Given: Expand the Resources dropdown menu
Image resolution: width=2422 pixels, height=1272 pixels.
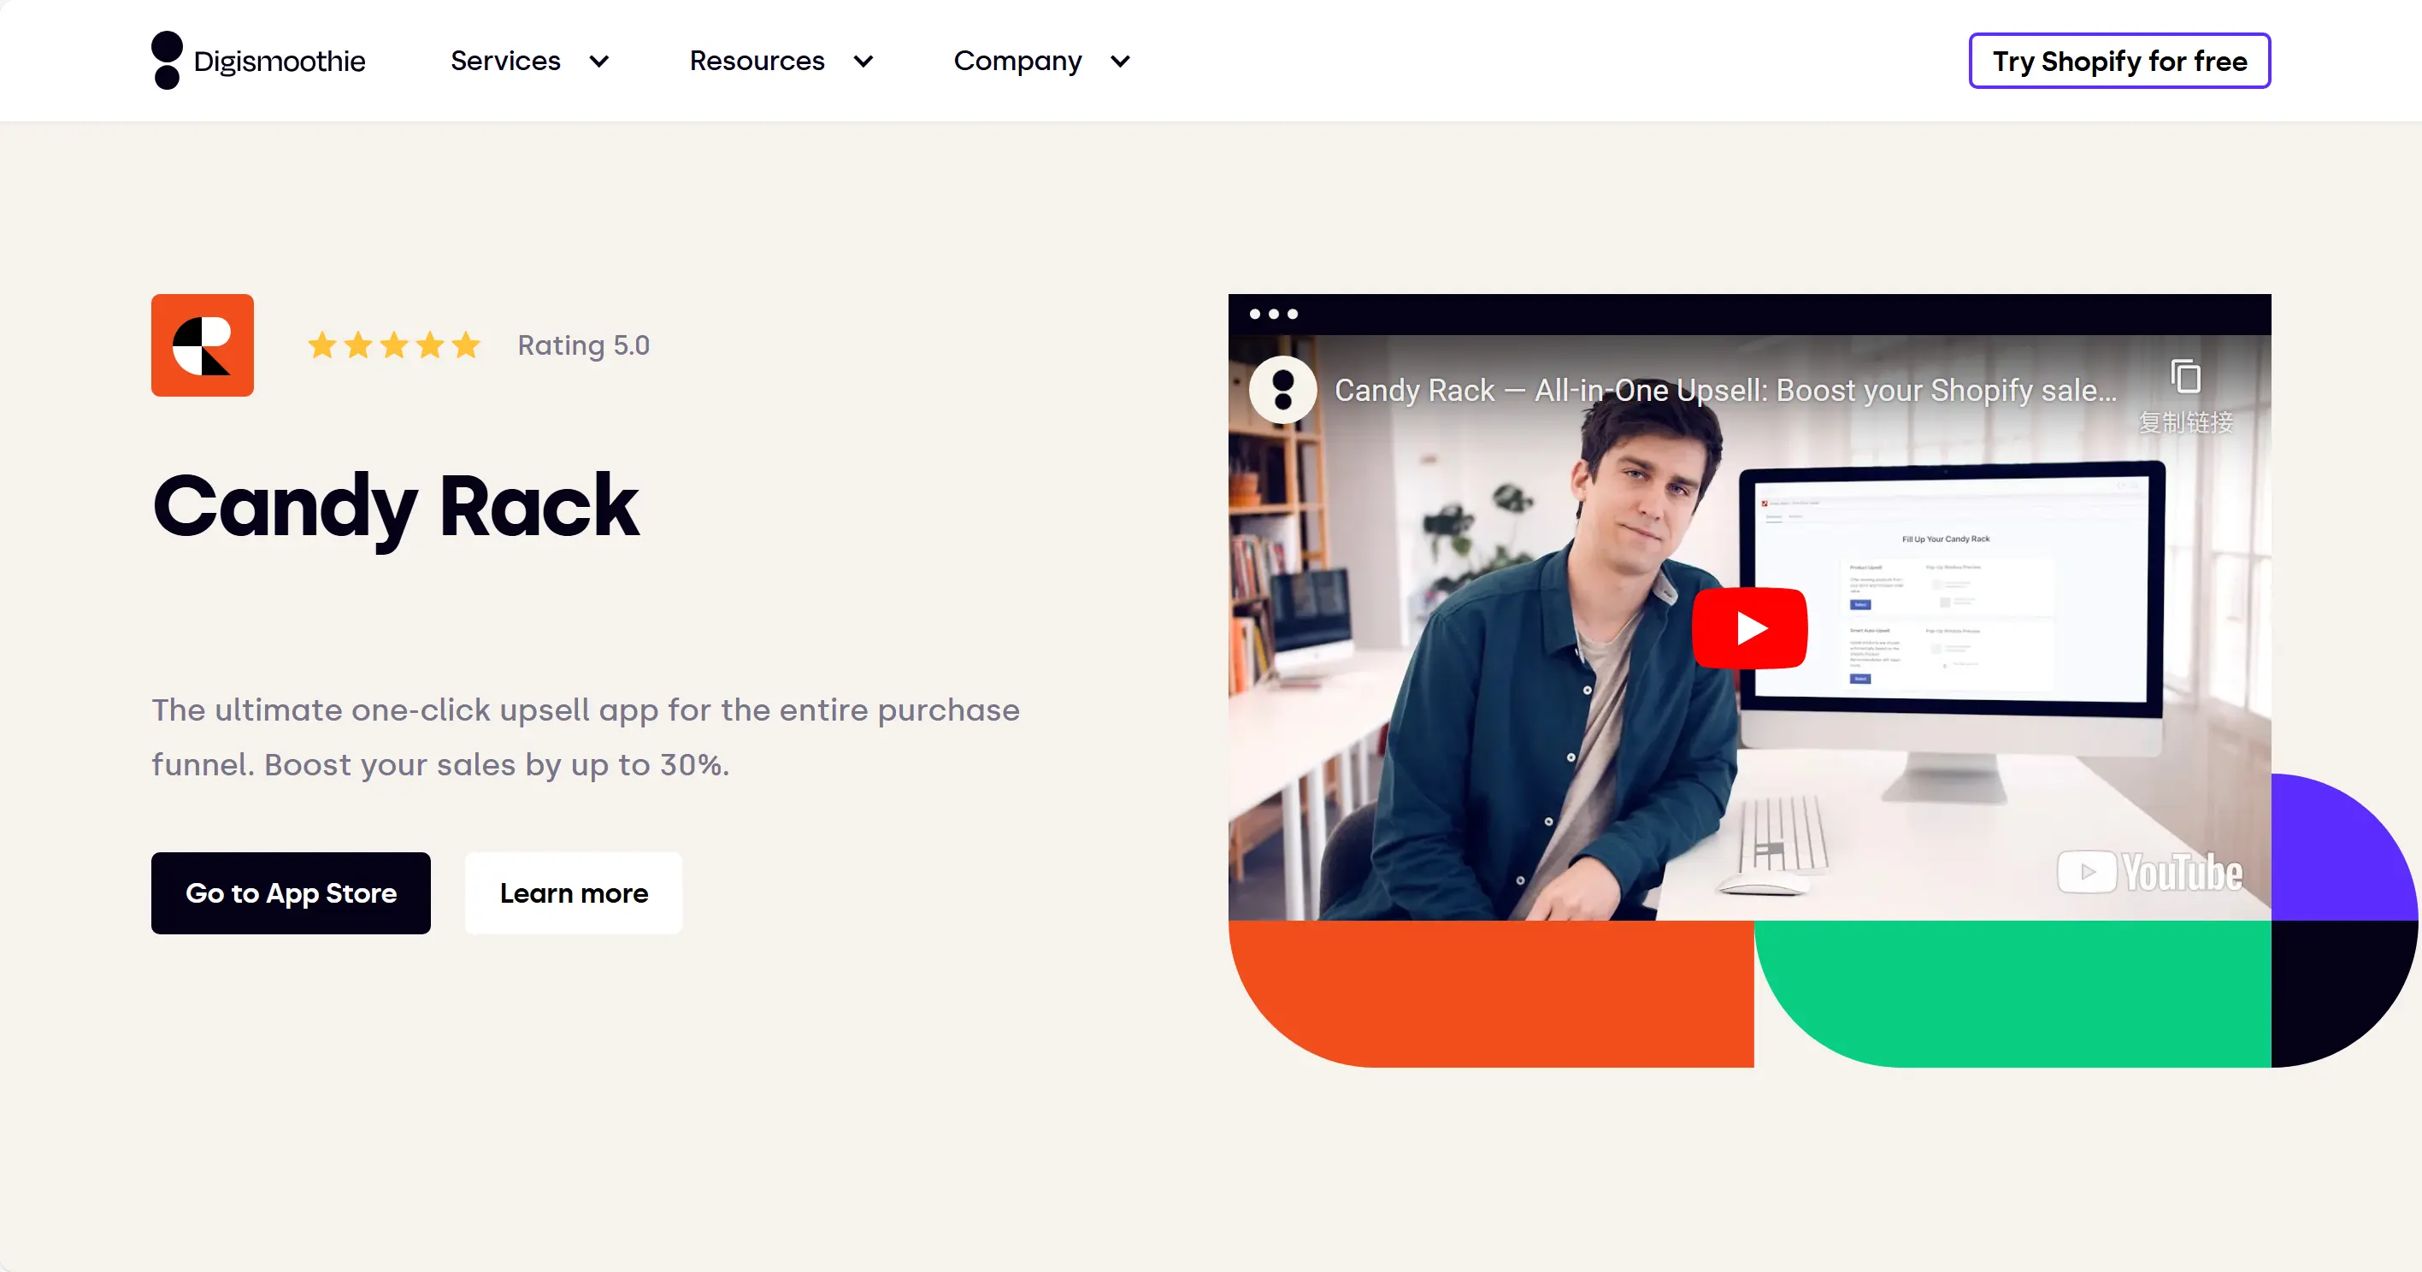Looking at the screenshot, I should (x=780, y=61).
